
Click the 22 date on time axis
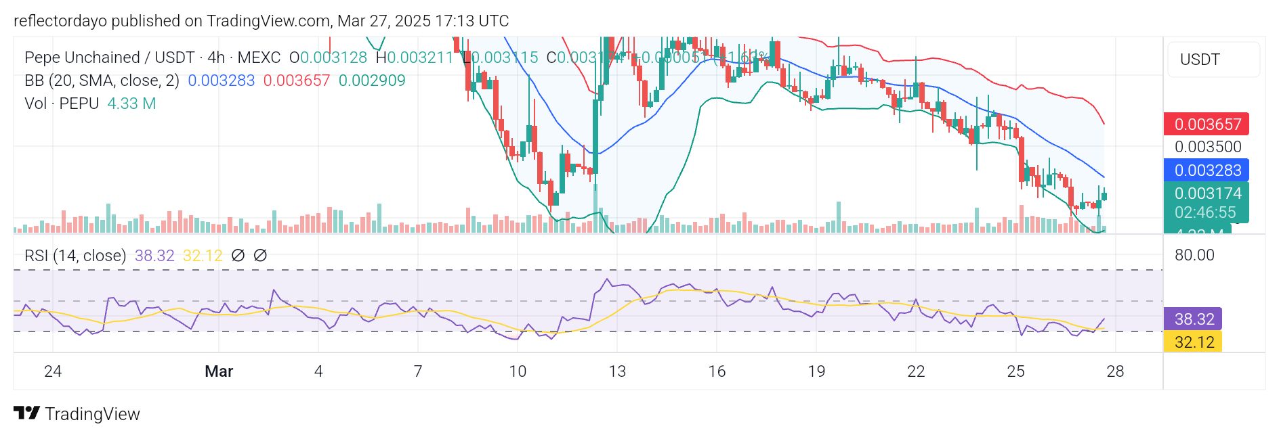pyautogui.click(x=916, y=371)
